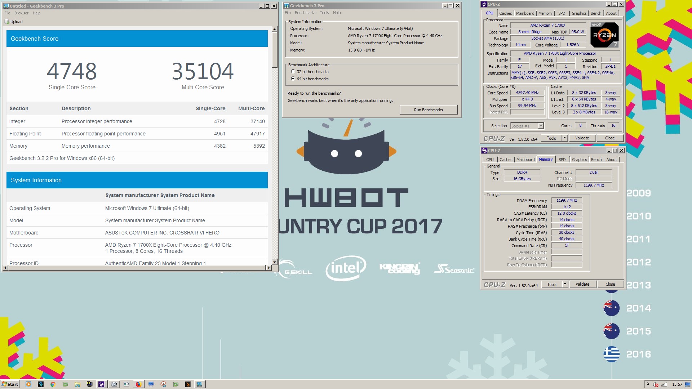692x389 pixels.
Task: Click Tools button in lower CPU-Z window
Action: pos(552,284)
